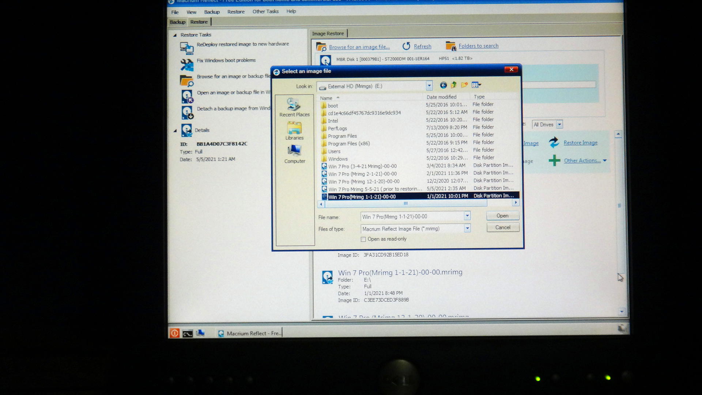Open the Backup menu
The width and height of the screenshot is (702, 395).
pos(212,12)
